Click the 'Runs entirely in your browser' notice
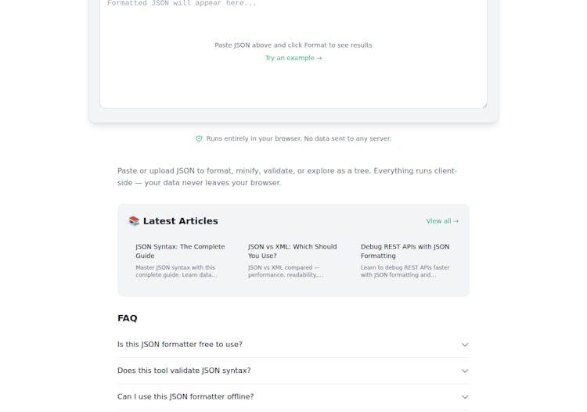 click(x=298, y=138)
